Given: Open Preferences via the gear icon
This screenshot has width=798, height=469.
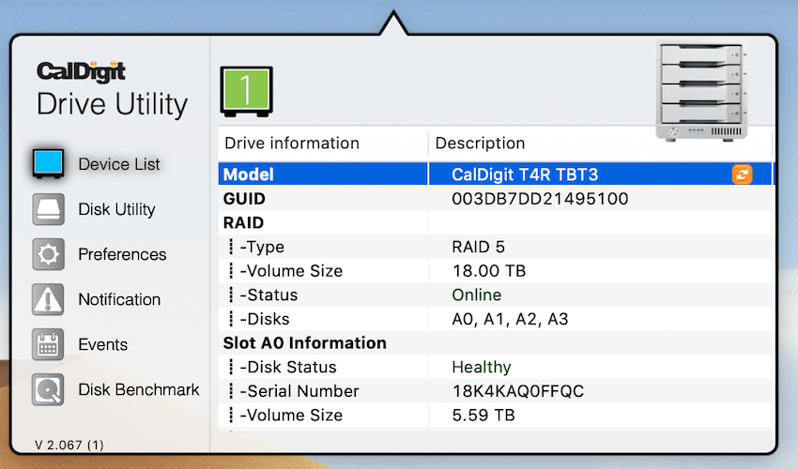Looking at the screenshot, I should tap(48, 254).
